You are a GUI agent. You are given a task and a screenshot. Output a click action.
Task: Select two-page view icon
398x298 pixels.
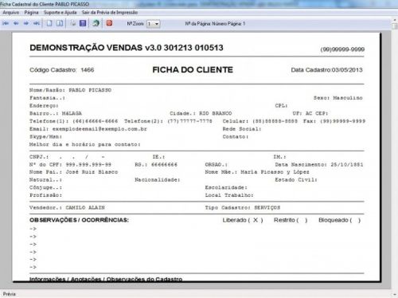click(60, 23)
